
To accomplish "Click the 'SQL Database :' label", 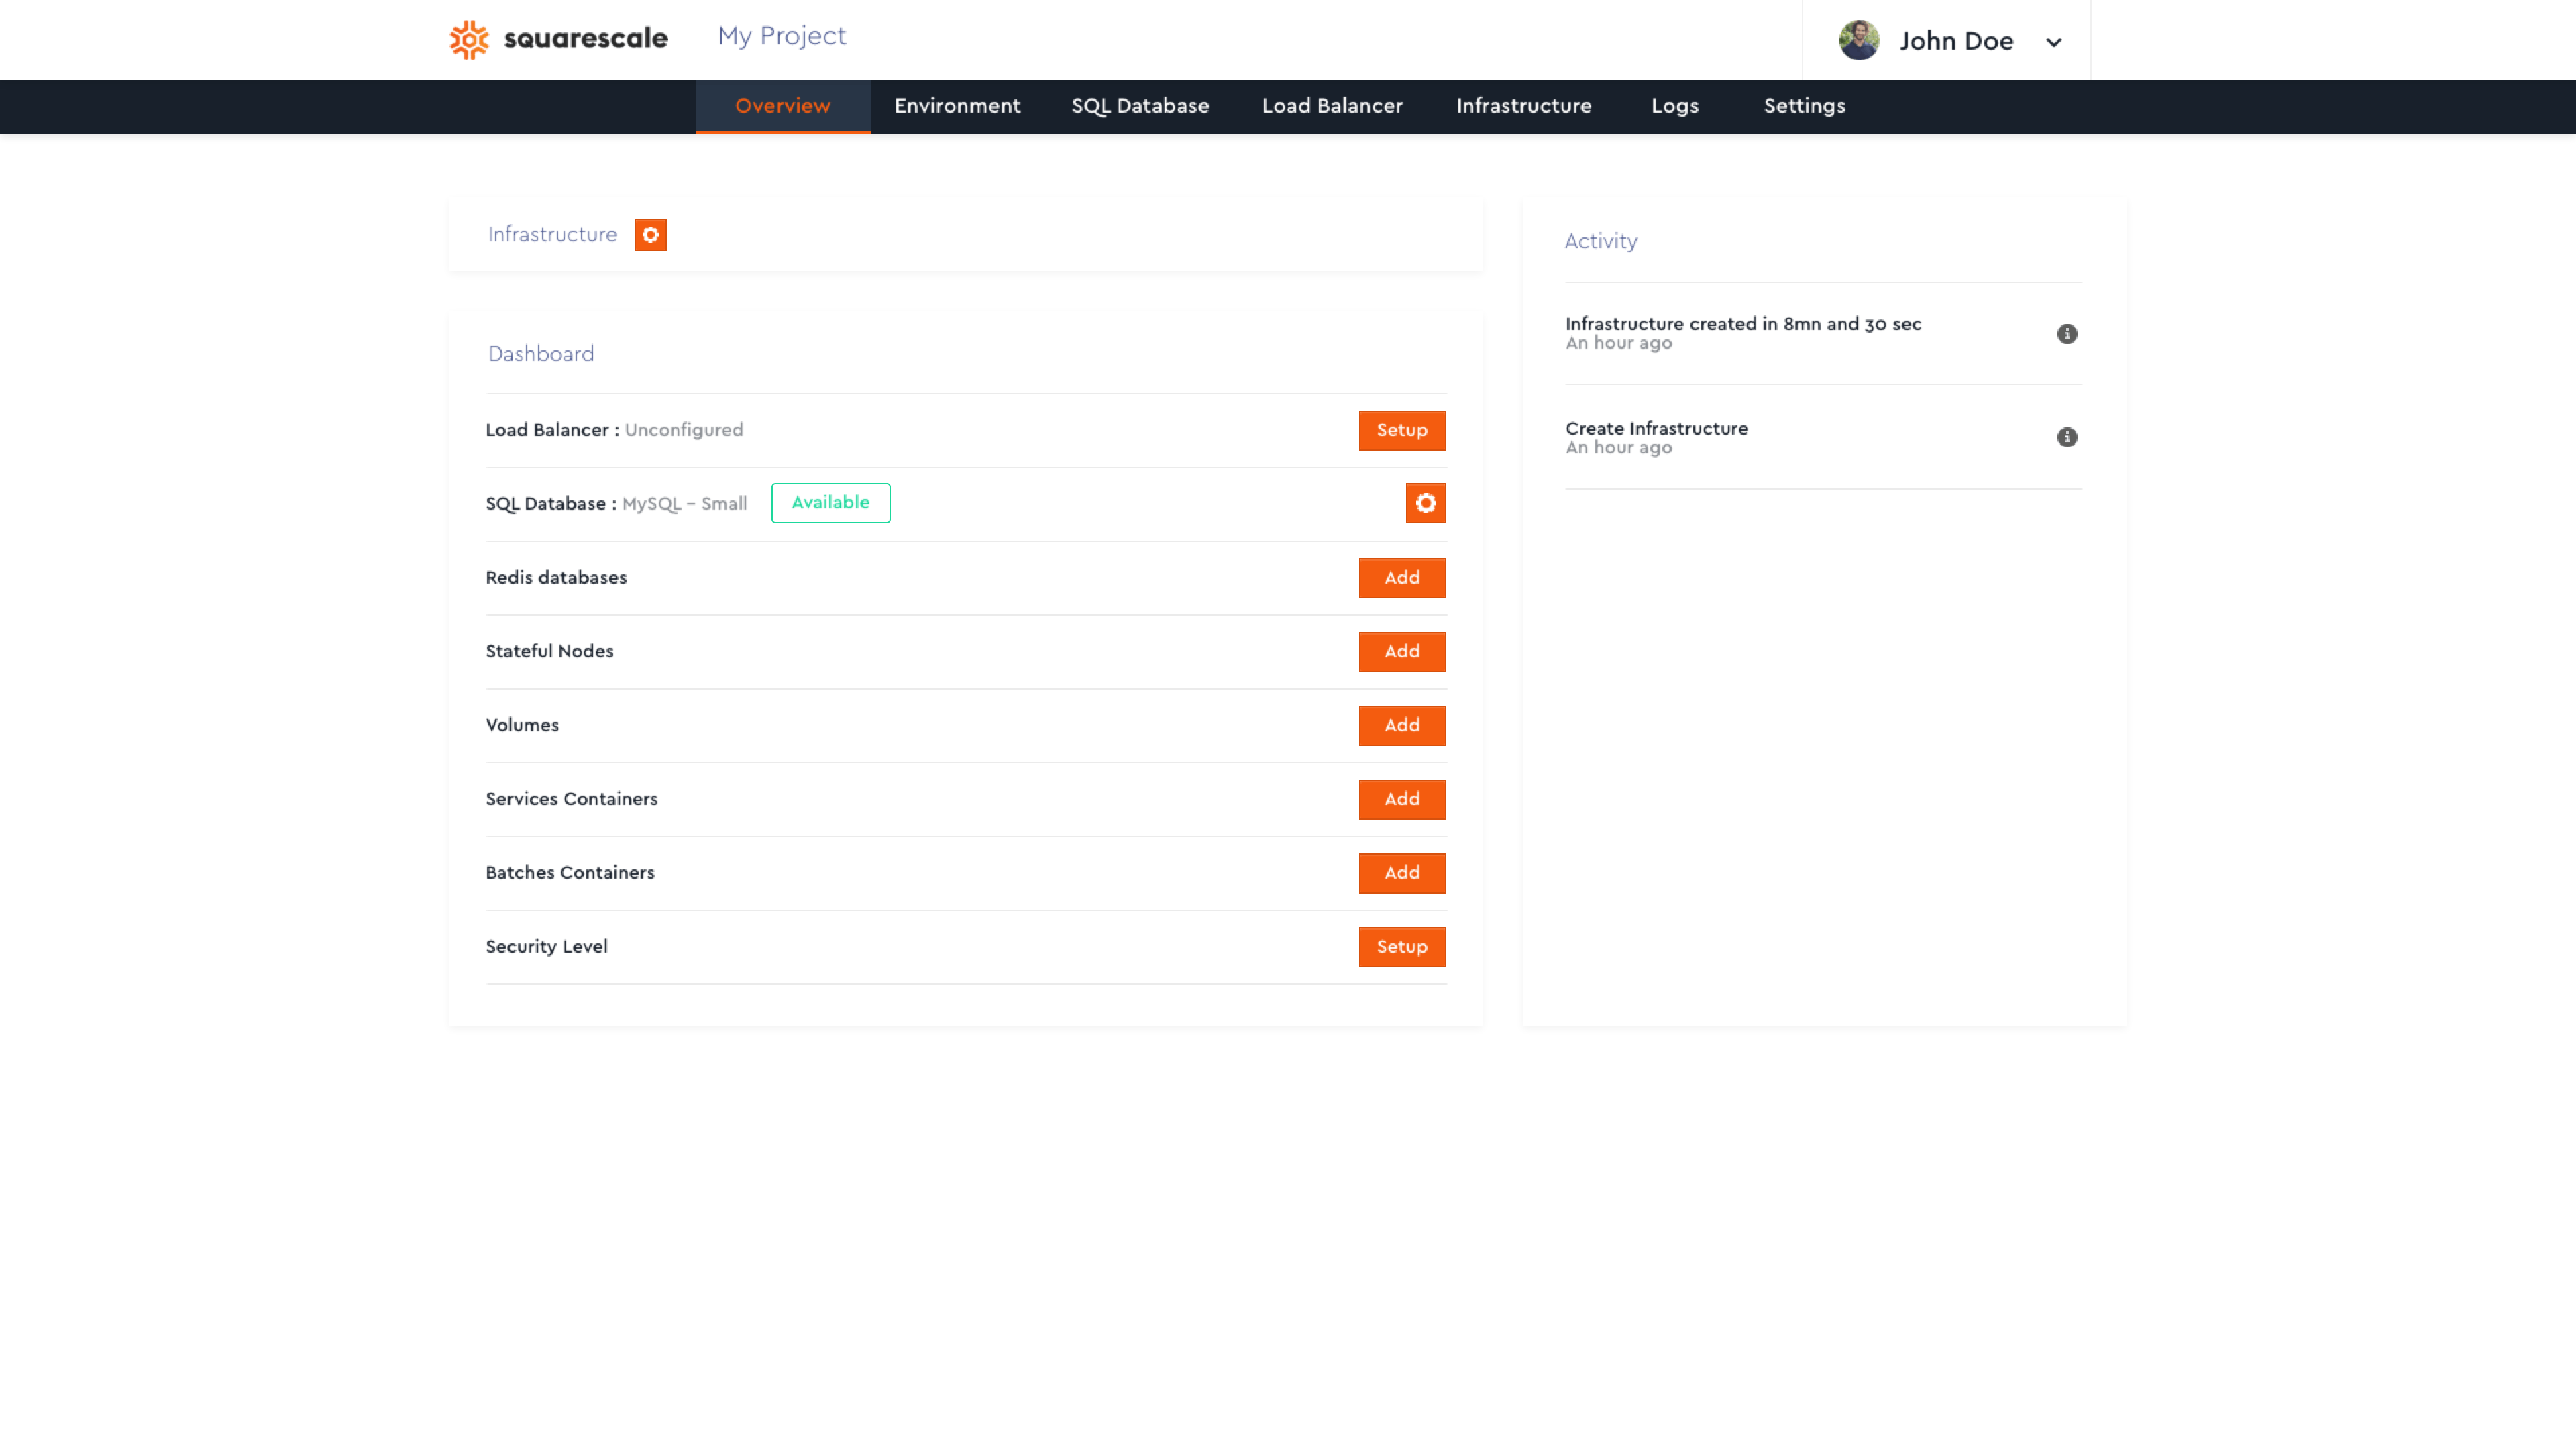I will (551, 504).
